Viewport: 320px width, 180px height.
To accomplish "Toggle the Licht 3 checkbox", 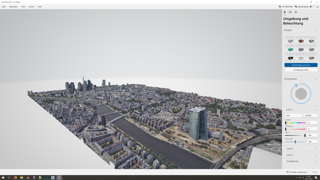I will point(285,155).
